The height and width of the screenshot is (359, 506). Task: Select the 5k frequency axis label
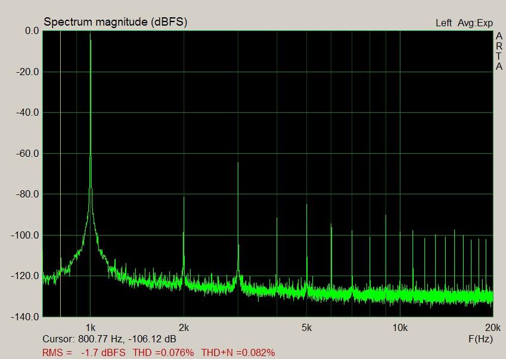(x=306, y=327)
